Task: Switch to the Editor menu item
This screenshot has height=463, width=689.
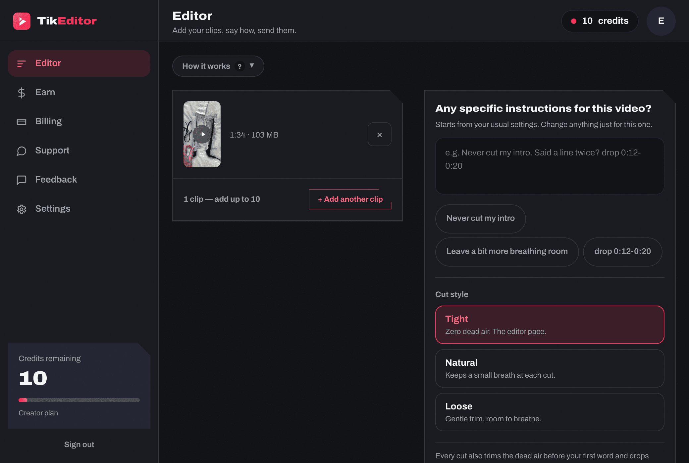Action: click(79, 63)
